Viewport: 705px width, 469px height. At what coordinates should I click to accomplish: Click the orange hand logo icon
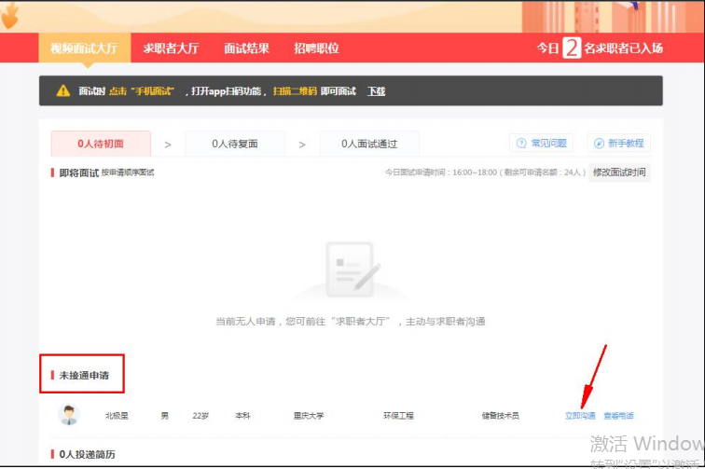point(10,15)
